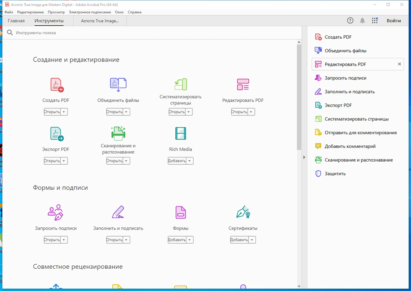This screenshot has width=411, height=291.
Task: Expand dropdown arrow under Запросить подписи in grid
Action: pos(64,240)
